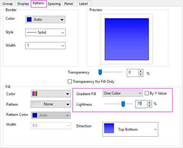Open the Fill Pattern None dropdown
Viewport: 183px width, 148px height.
pyautogui.click(x=51, y=104)
